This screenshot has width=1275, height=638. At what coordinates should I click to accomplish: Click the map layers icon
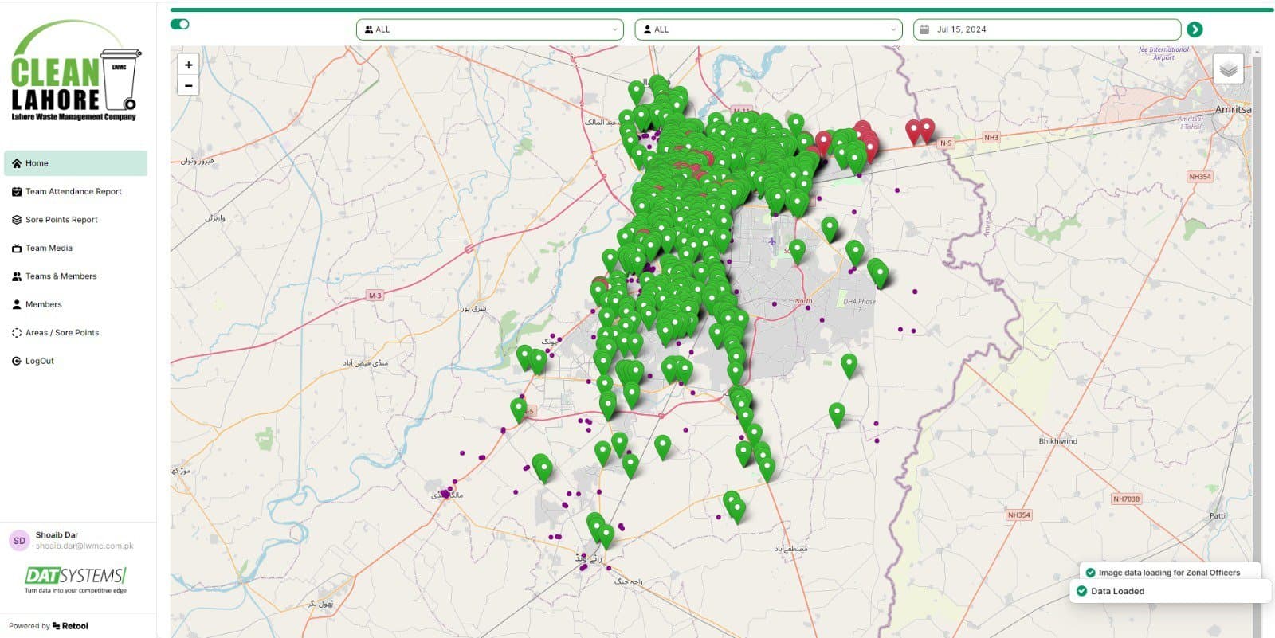[x=1228, y=68]
